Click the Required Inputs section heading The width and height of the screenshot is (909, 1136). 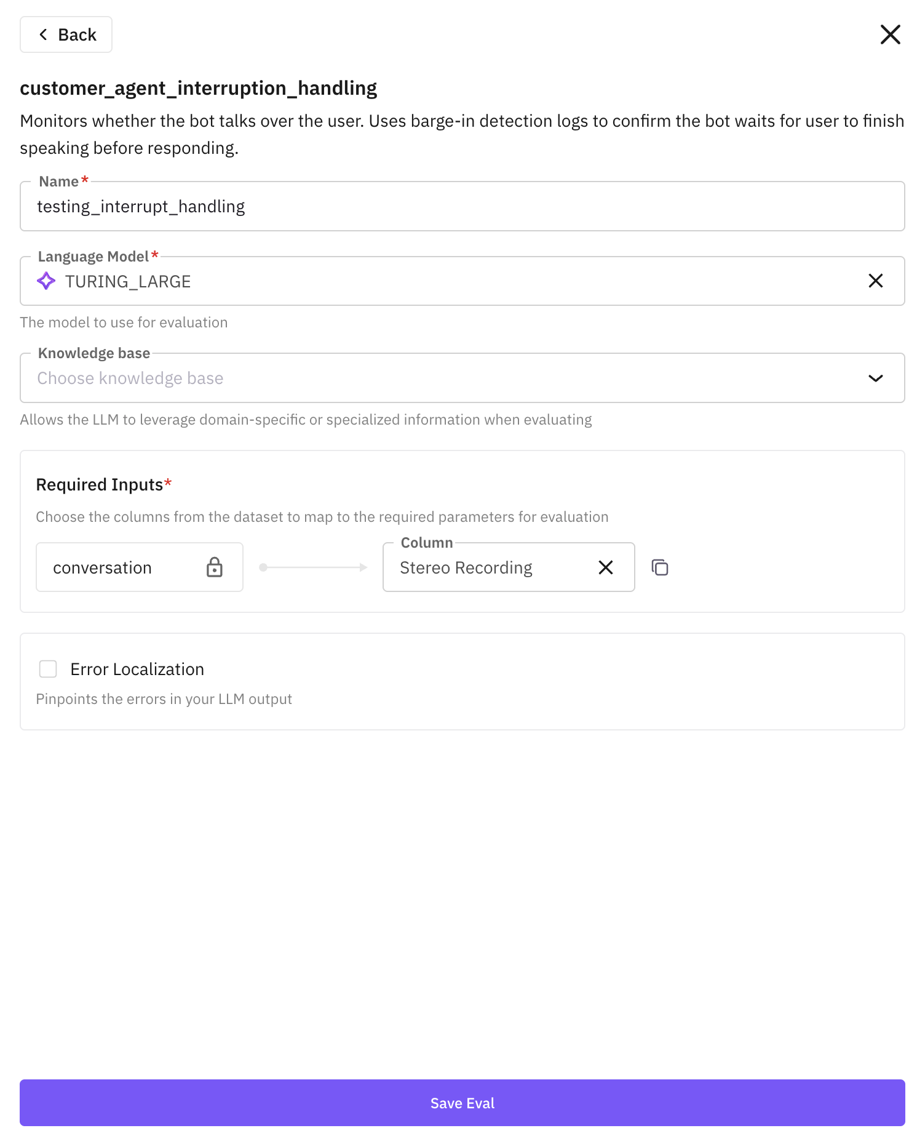coord(100,485)
